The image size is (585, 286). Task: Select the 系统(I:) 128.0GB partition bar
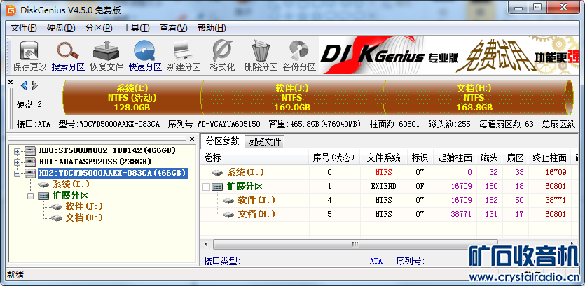[x=132, y=98]
